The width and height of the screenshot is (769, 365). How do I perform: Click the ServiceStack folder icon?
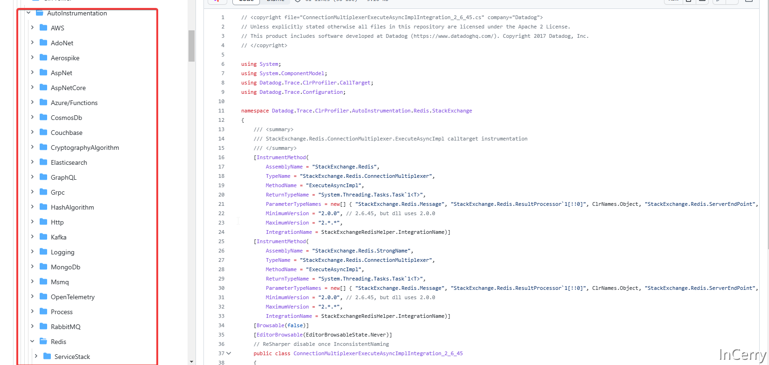tap(47, 356)
